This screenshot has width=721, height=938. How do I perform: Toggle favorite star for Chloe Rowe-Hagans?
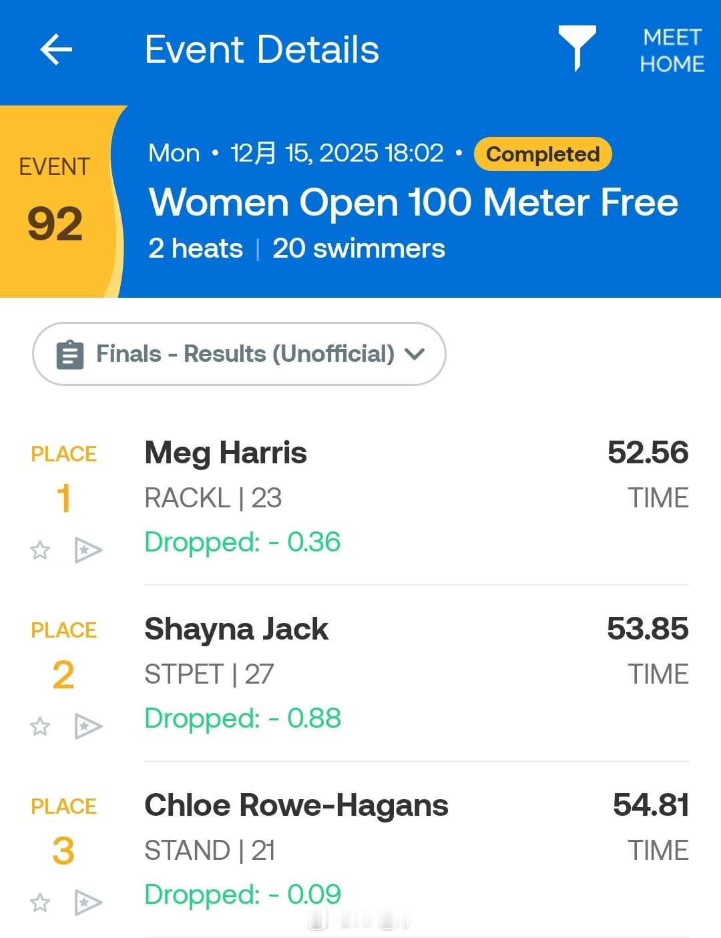tap(40, 903)
